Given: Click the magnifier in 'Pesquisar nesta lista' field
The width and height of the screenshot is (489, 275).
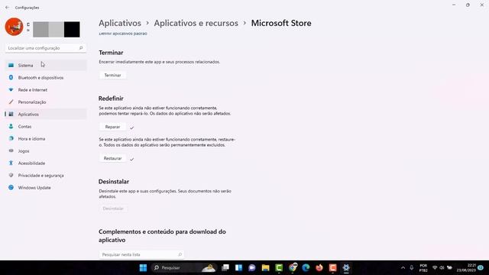Looking at the screenshot, I should click(x=180, y=254).
